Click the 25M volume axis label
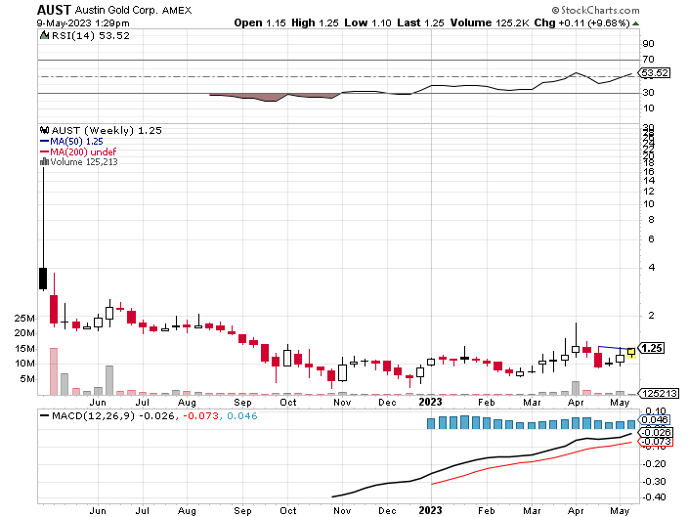The height and width of the screenshot is (517, 688). pos(24,319)
